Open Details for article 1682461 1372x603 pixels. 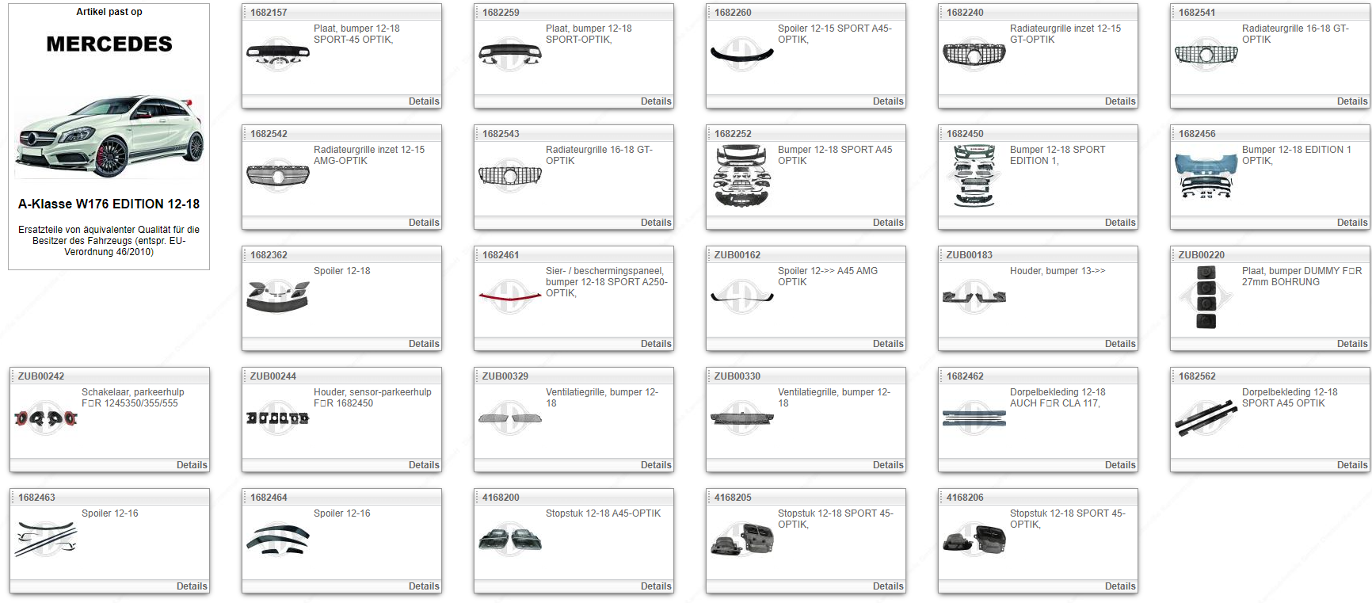(x=656, y=344)
